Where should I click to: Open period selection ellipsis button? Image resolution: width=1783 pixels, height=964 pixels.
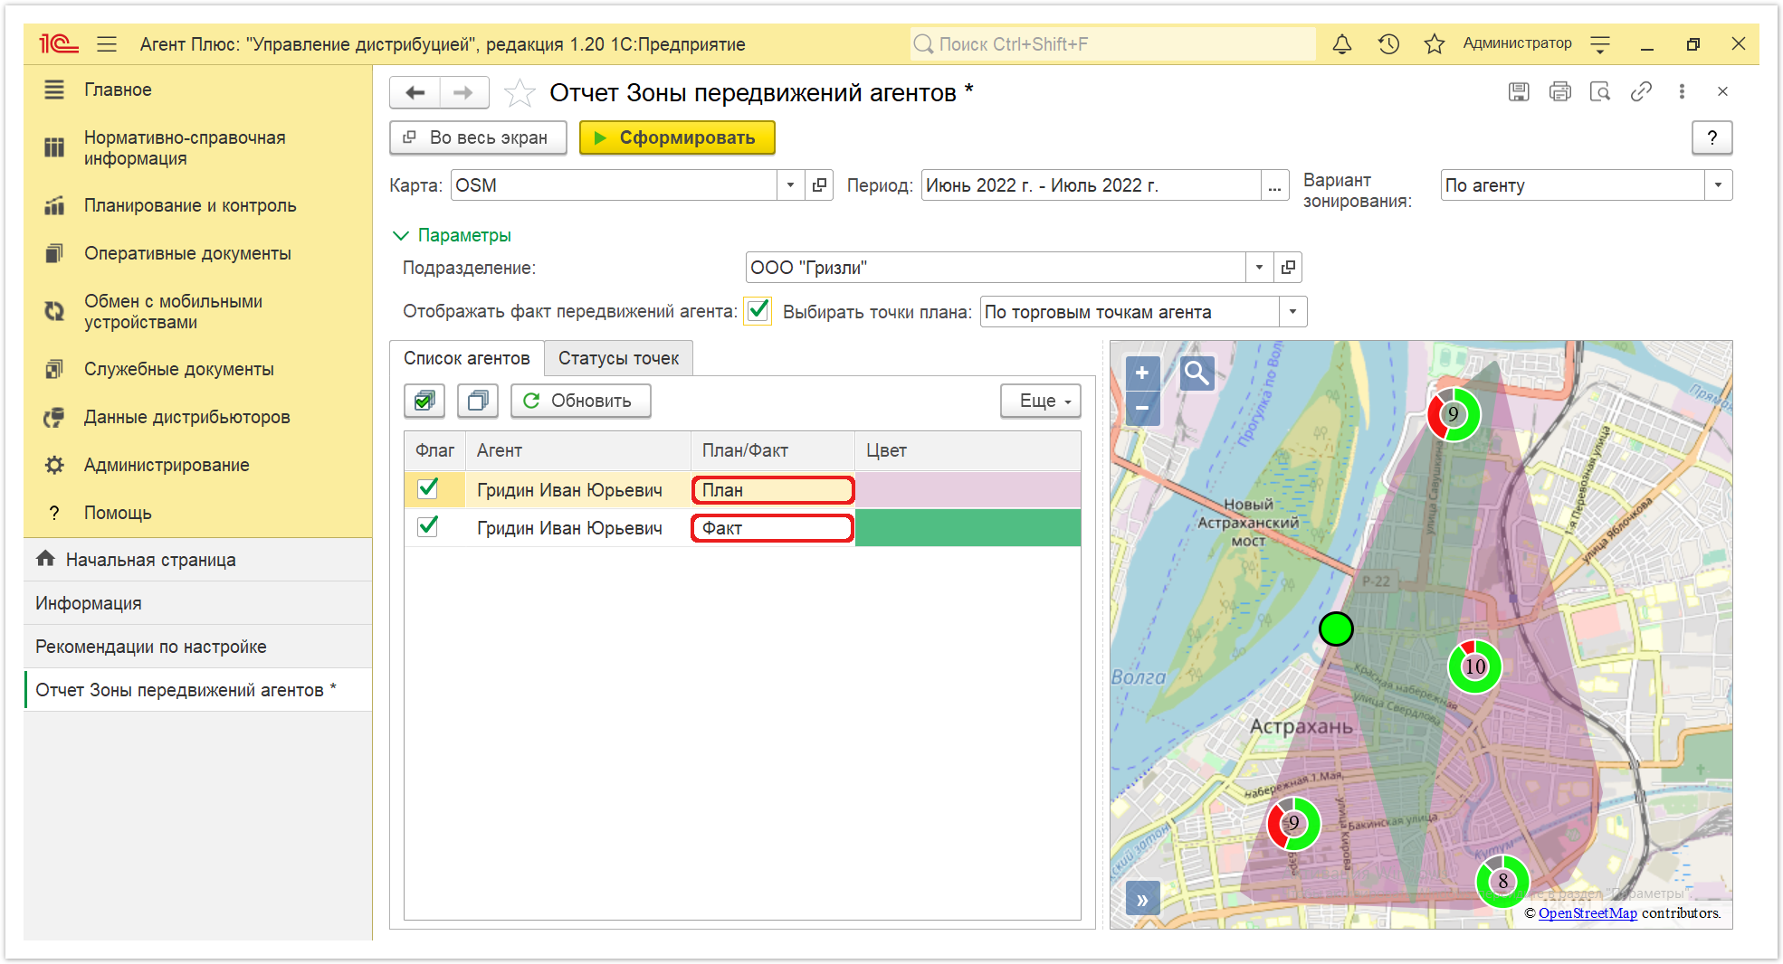pos(1274,185)
